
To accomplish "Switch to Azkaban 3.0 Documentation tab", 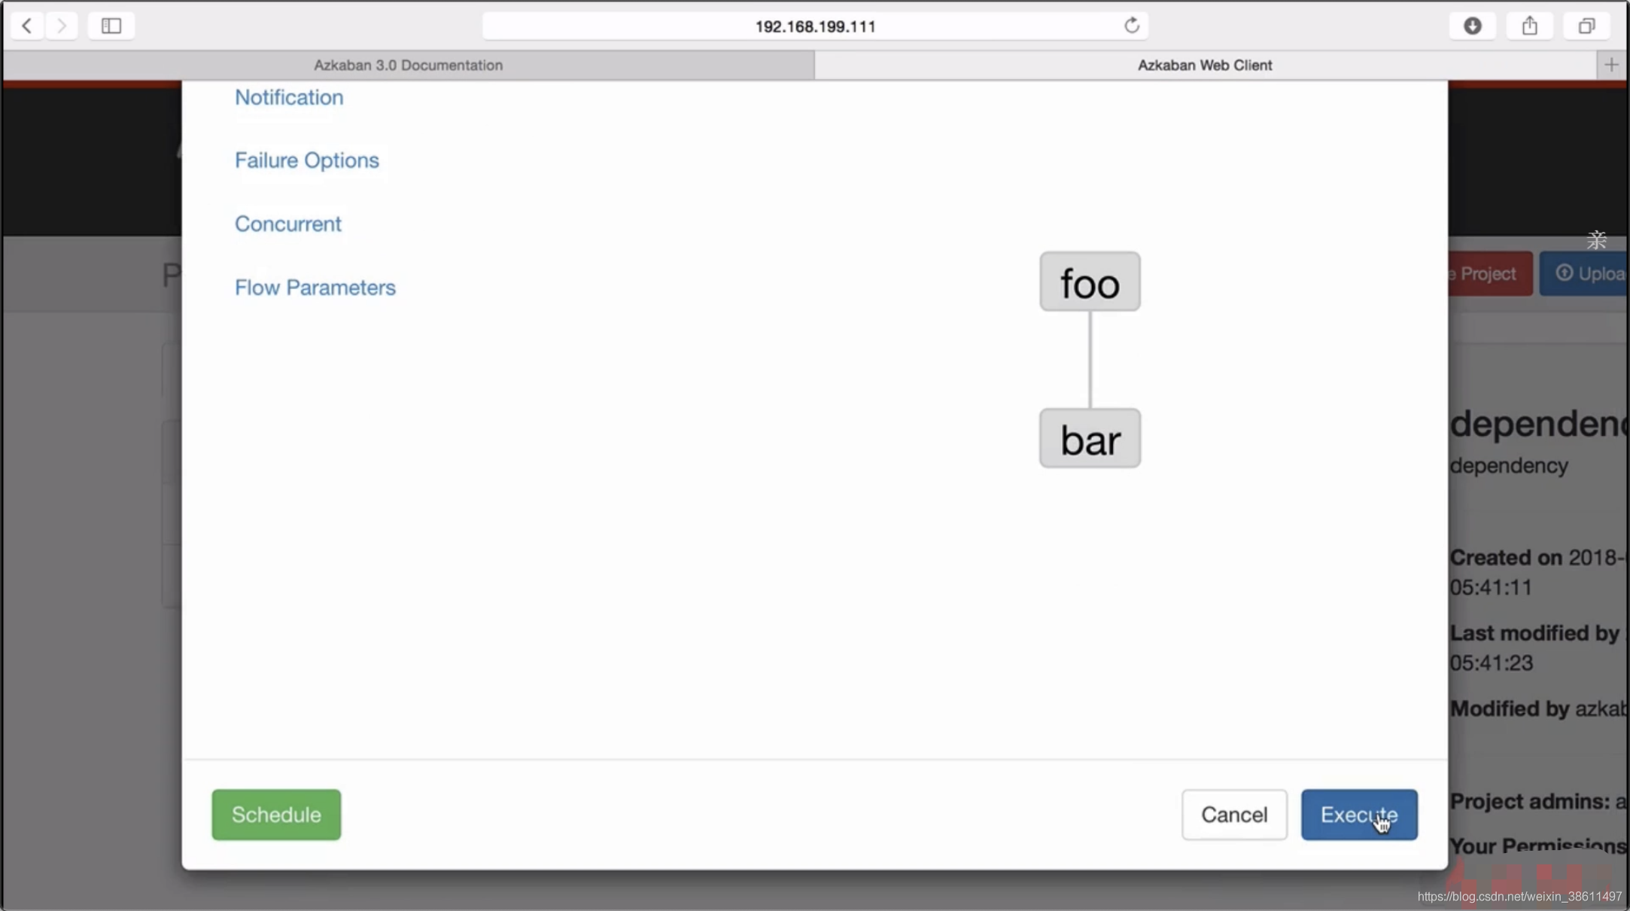I will click(x=408, y=64).
